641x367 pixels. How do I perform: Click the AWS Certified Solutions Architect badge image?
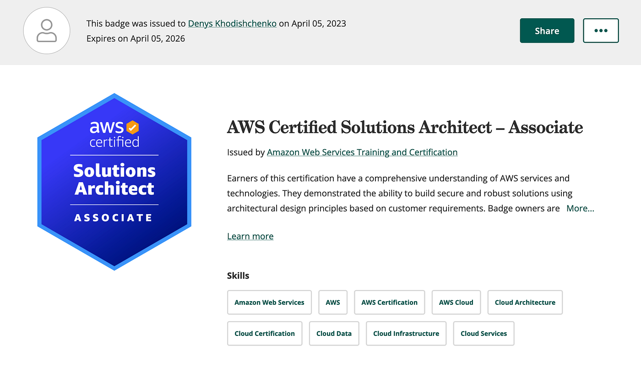[x=114, y=181]
